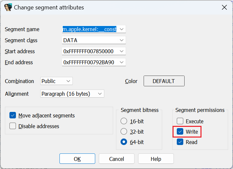
Task: Expand the Start address history dropdown
Action: 122,51
